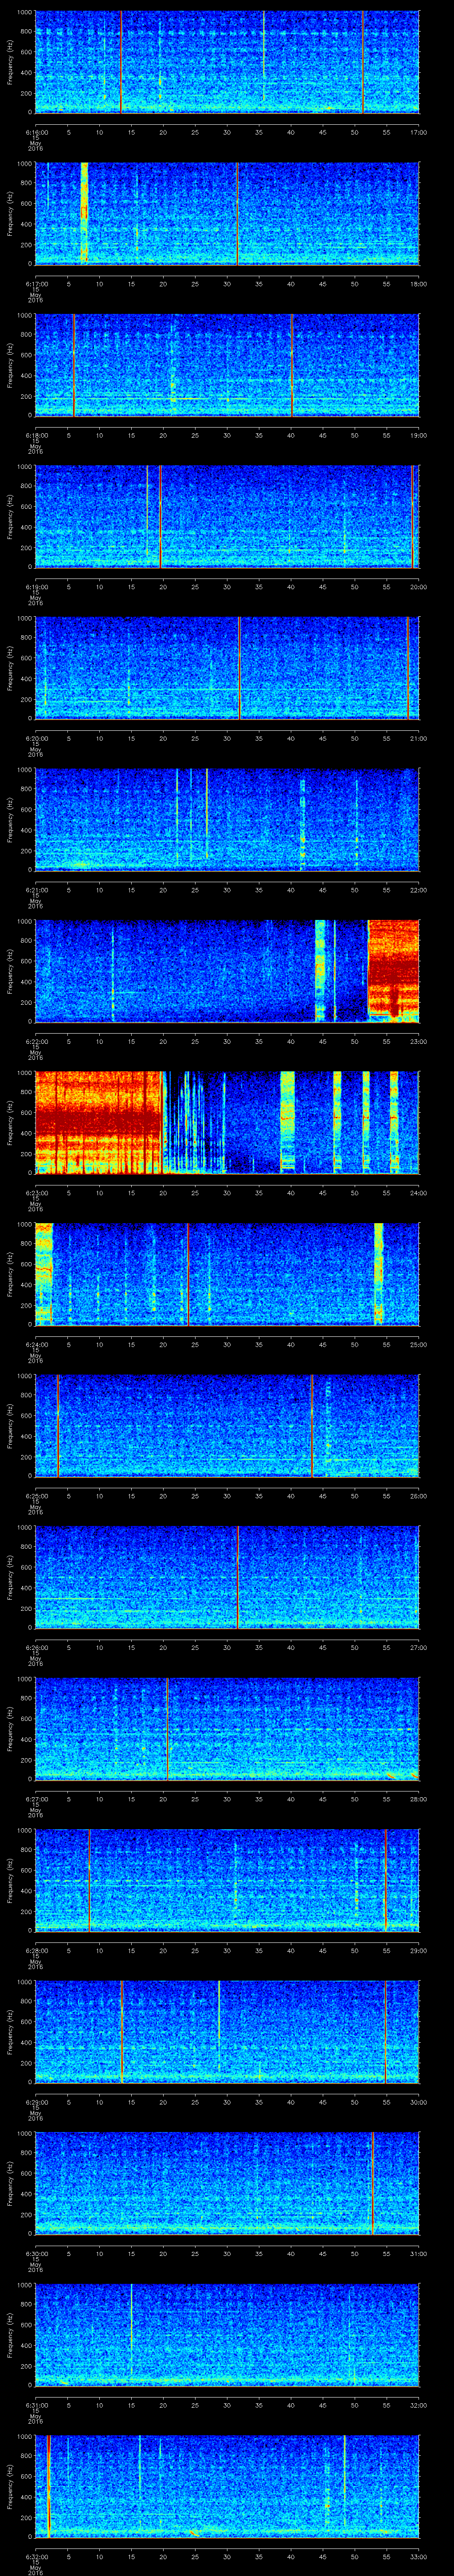Click the '20:00' end time label
Viewport: 454px width, 2576px height.
418,587
